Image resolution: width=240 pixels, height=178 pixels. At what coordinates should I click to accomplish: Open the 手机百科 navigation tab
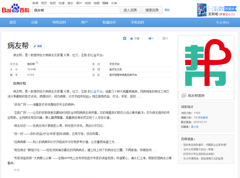tap(137, 22)
